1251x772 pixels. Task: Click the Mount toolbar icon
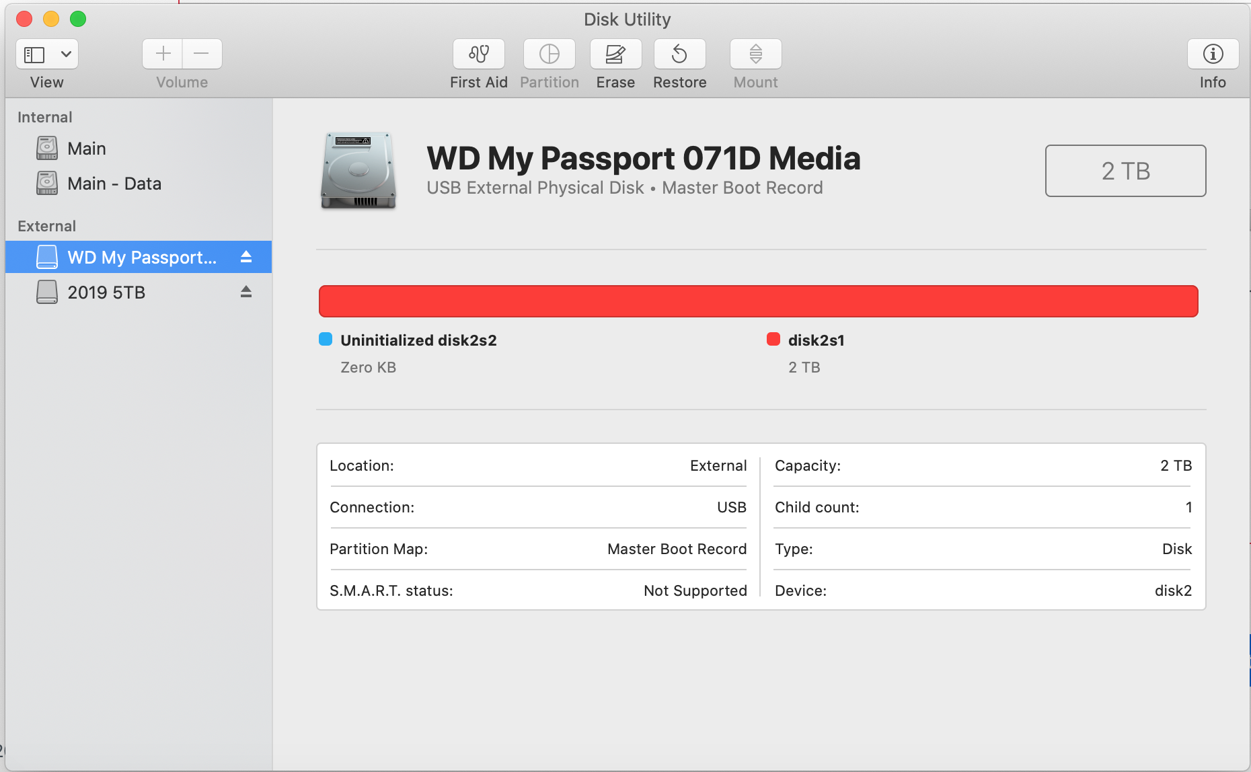[x=755, y=54]
